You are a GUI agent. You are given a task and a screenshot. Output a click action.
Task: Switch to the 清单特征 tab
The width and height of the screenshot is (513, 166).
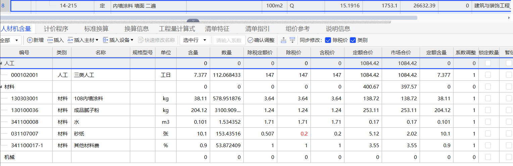tap(217, 29)
